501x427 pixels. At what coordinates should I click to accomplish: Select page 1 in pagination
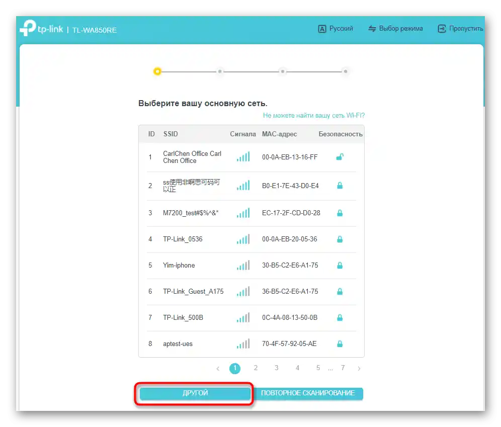pyautogui.click(x=235, y=368)
